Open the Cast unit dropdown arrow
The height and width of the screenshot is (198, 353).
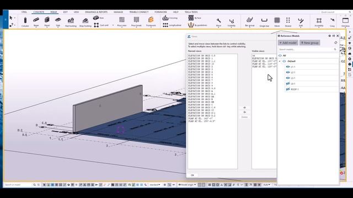[113, 25]
